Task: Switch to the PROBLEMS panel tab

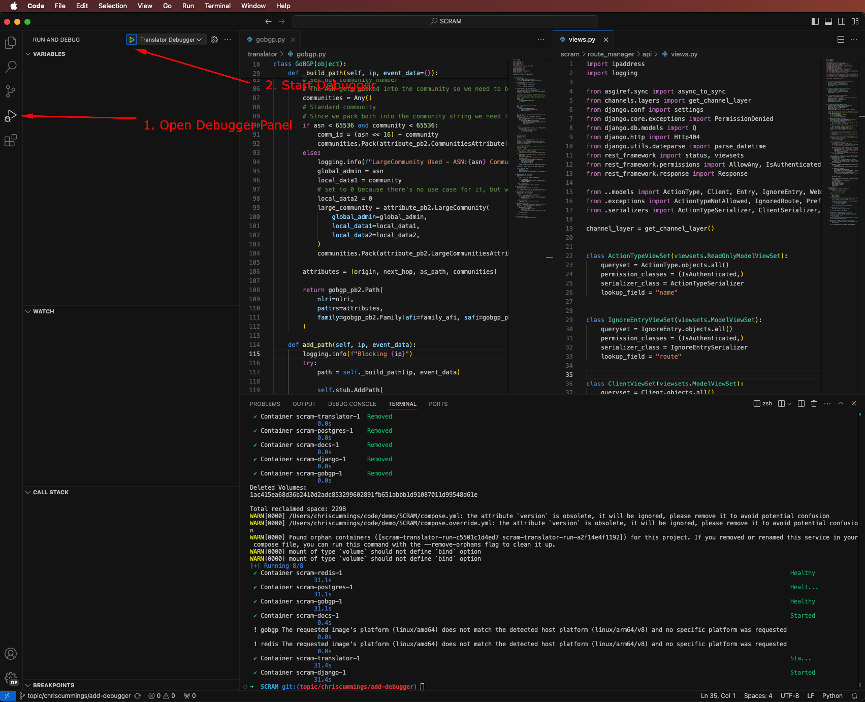Action: tap(265, 404)
